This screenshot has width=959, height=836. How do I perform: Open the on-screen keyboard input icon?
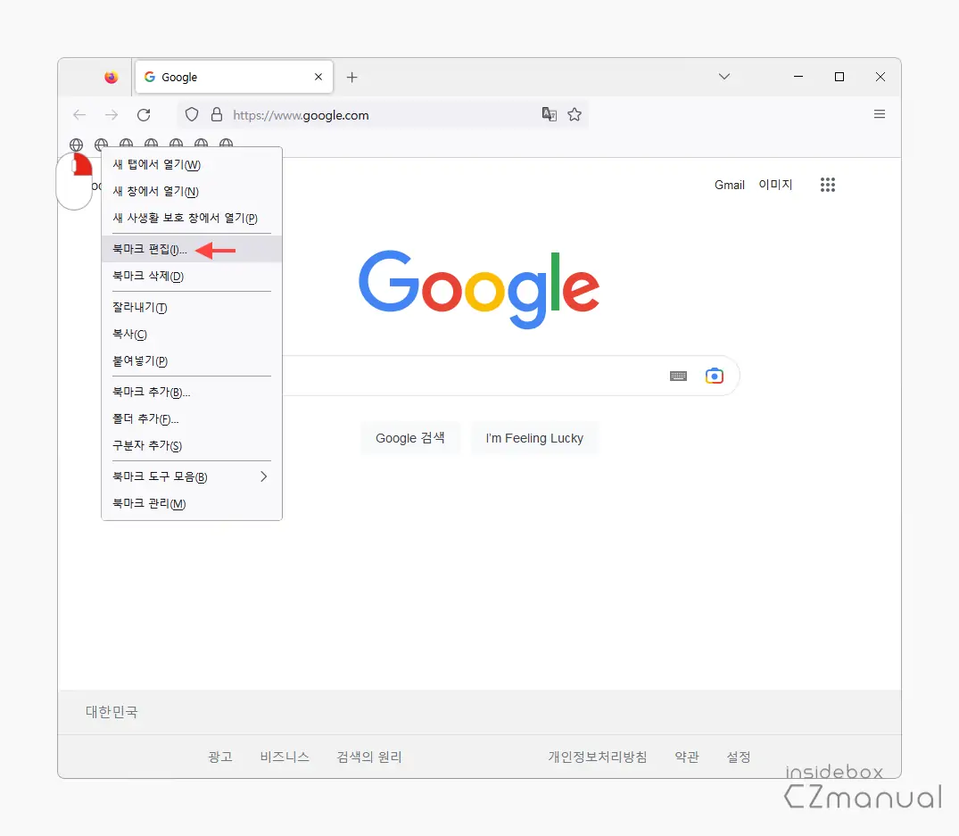click(x=678, y=376)
